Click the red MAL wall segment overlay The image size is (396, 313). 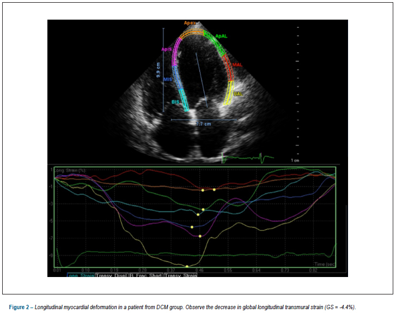tap(229, 68)
